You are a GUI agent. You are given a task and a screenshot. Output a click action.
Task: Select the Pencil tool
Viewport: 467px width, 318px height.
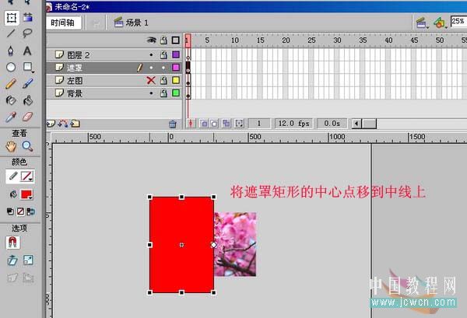pos(11,84)
